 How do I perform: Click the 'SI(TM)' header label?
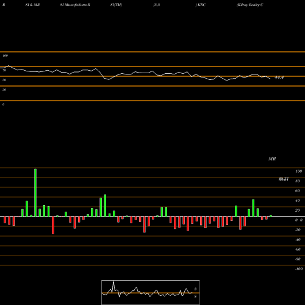tap(116, 5)
